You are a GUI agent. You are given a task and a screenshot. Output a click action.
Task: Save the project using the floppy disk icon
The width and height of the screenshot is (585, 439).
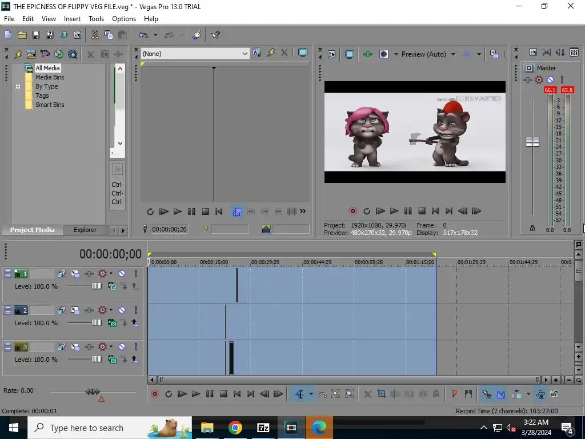point(36,35)
